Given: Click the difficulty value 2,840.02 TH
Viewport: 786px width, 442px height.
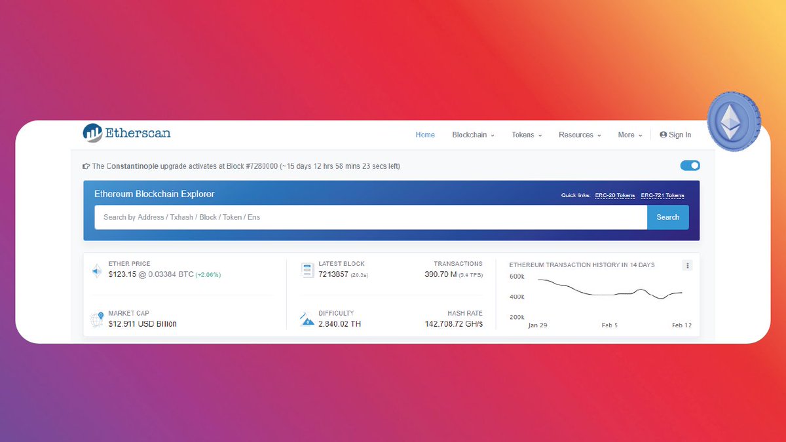Looking at the screenshot, I should [x=340, y=323].
